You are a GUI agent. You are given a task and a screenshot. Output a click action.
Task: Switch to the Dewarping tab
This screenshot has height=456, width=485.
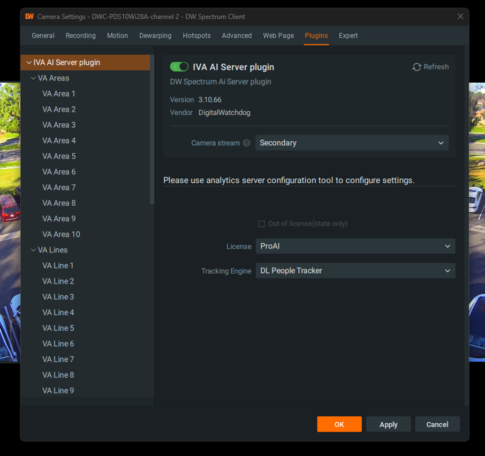155,35
